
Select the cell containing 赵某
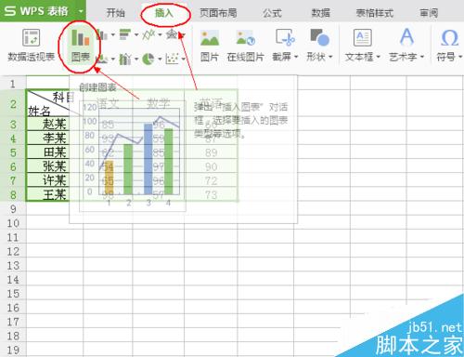pos(55,125)
